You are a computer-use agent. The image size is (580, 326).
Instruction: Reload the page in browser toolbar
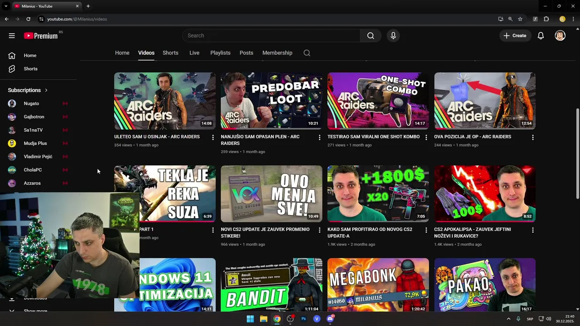[28, 19]
